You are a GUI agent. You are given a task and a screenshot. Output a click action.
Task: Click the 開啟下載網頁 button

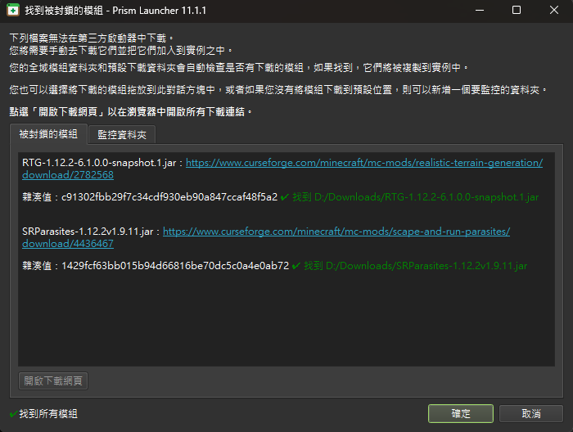pyautogui.click(x=53, y=381)
